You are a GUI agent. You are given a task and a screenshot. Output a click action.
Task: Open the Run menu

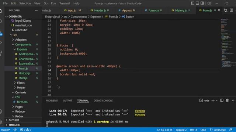53,3
